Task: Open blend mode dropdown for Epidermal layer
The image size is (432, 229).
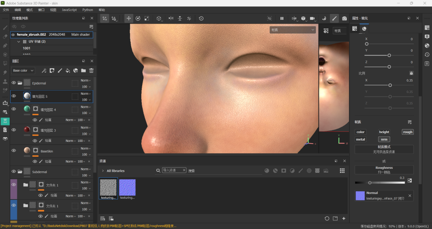Action: pos(86,80)
